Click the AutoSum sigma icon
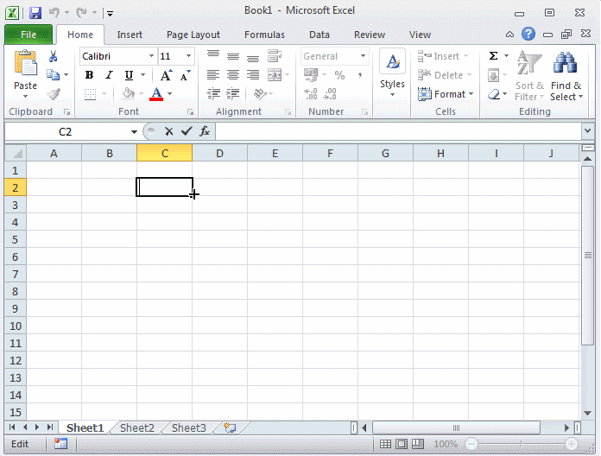Image resolution: width=601 pixels, height=456 pixels. [x=493, y=56]
